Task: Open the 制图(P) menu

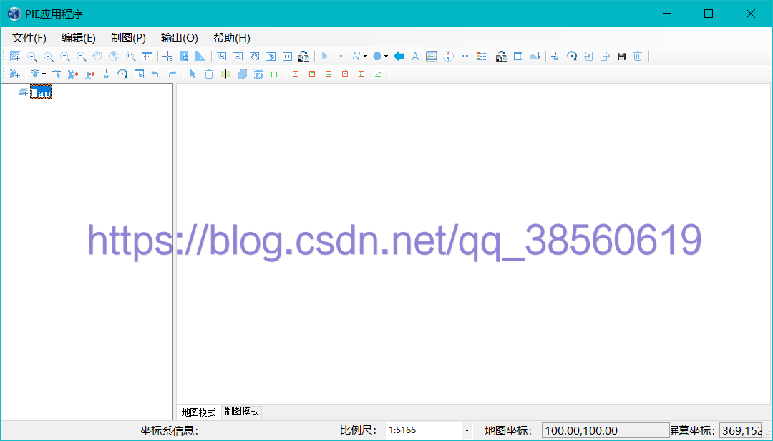Action: coord(128,37)
